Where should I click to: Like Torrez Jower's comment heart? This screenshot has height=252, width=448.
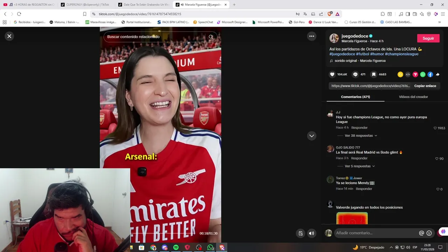click(438, 189)
